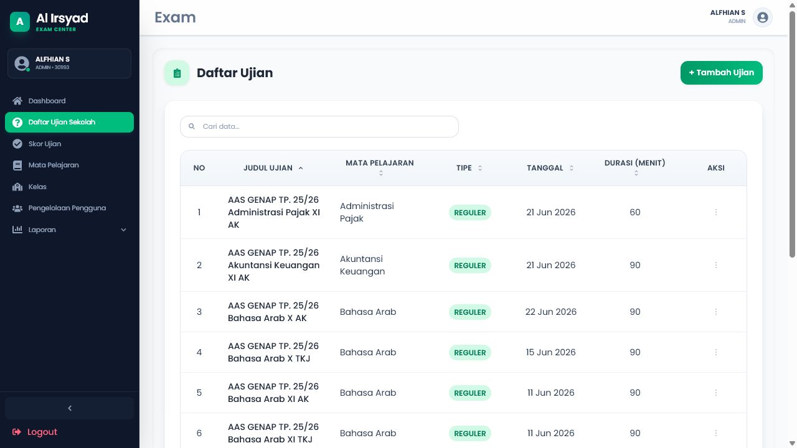Click the 60 duration cell

tap(635, 212)
